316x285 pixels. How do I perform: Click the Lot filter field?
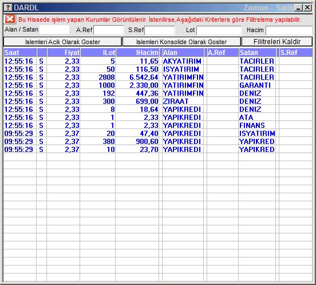[x=219, y=30]
